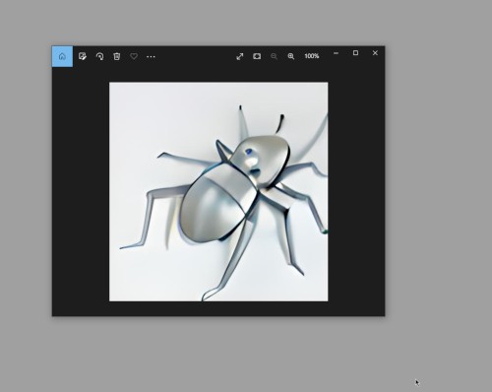Screen dimensions: 492x392
Task: Maximize the photo viewer window
Action: pyautogui.click(x=355, y=53)
